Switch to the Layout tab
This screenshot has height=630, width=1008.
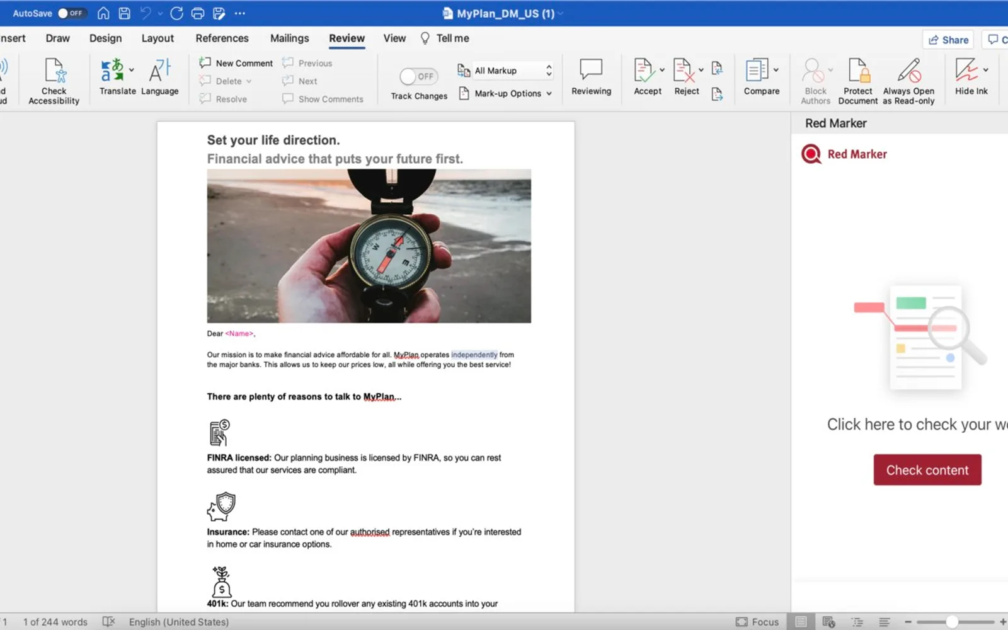point(157,38)
